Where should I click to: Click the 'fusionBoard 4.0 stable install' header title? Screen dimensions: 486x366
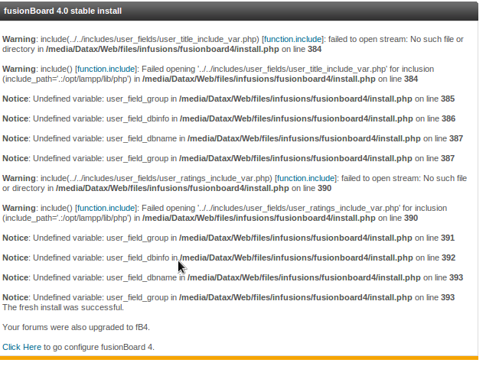click(x=63, y=11)
